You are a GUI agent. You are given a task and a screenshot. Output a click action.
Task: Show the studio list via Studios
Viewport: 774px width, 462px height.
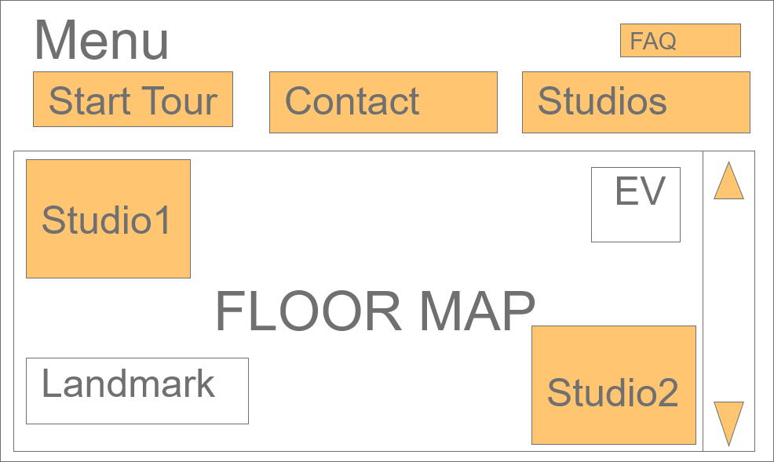(x=636, y=102)
